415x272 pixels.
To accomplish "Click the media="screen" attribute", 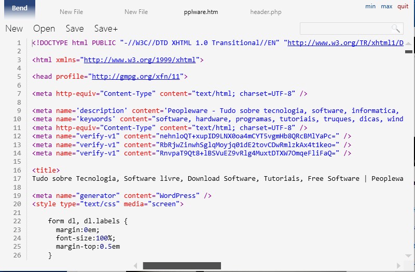I will [151, 204].
